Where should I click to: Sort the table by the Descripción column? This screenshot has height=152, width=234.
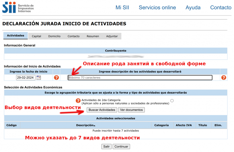[86, 125]
